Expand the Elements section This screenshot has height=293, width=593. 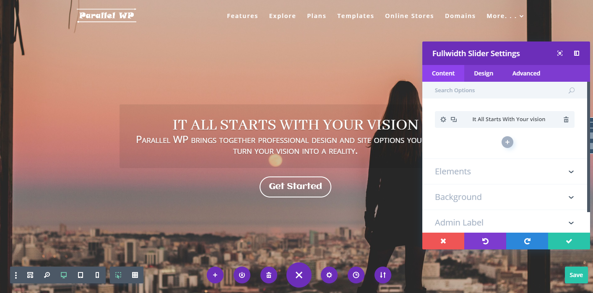click(505, 171)
